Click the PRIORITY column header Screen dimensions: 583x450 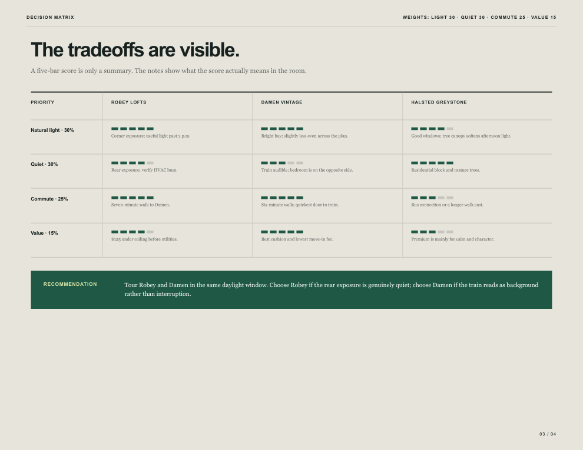tap(42, 102)
